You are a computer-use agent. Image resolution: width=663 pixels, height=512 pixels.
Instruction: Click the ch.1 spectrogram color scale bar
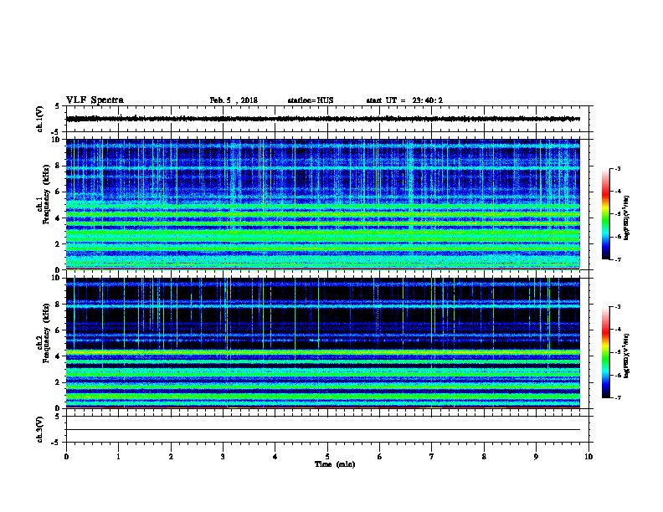(x=605, y=214)
